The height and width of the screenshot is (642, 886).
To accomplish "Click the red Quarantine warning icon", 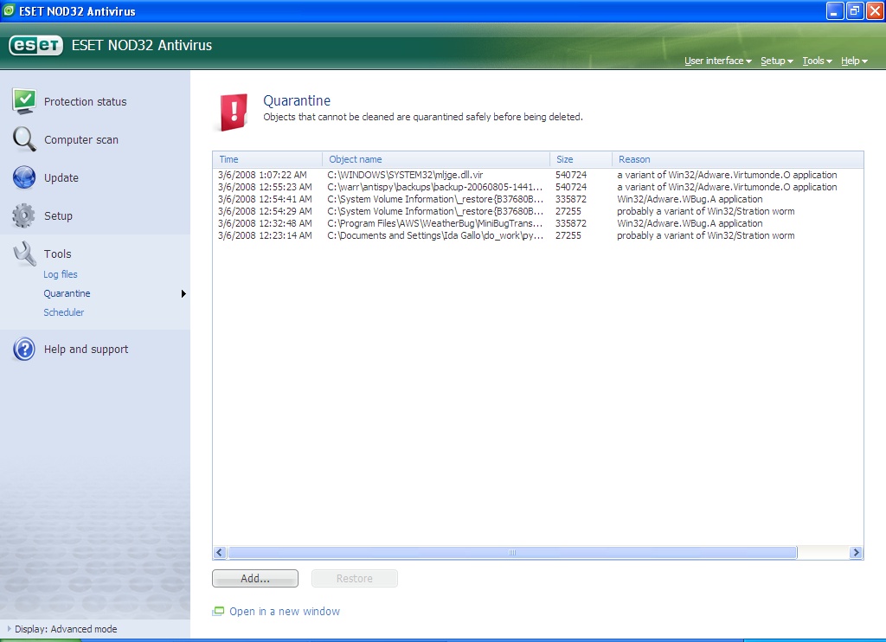I will click(x=234, y=112).
